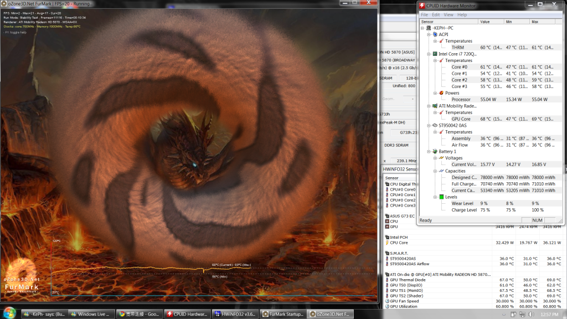Collapse the ACPI tree node

tap(429, 34)
